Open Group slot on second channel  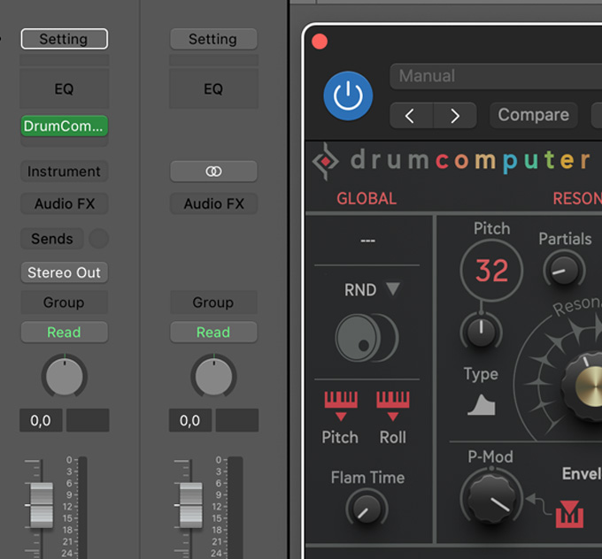(x=213, y=302)
